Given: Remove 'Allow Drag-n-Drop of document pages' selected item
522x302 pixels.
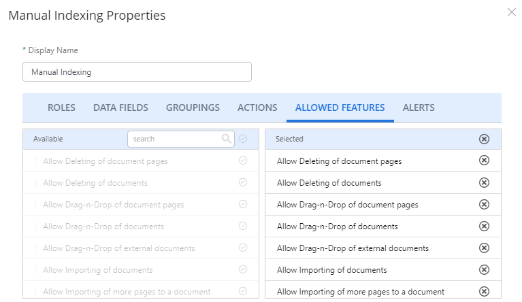Looking at the screenshot, I should pos(484,204).
